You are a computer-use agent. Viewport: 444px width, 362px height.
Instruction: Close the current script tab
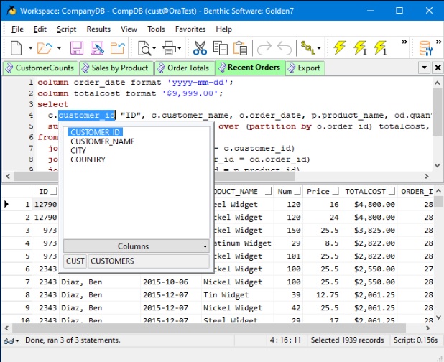[x=438, y=68]
